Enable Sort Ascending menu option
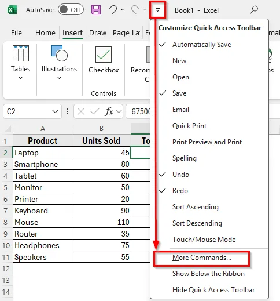280x301 pixels. point(209,207)
